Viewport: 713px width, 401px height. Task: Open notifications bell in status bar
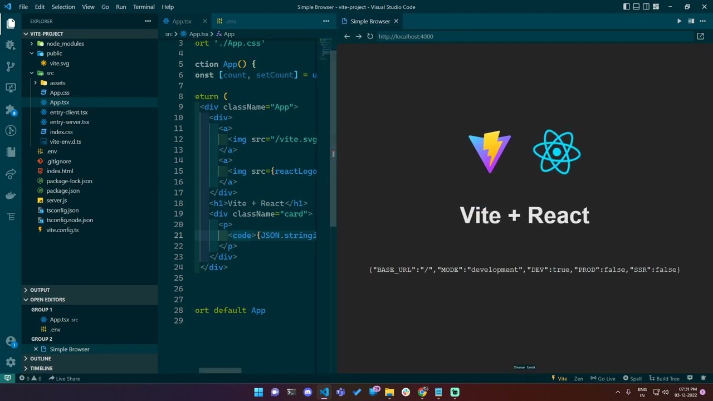702,378
